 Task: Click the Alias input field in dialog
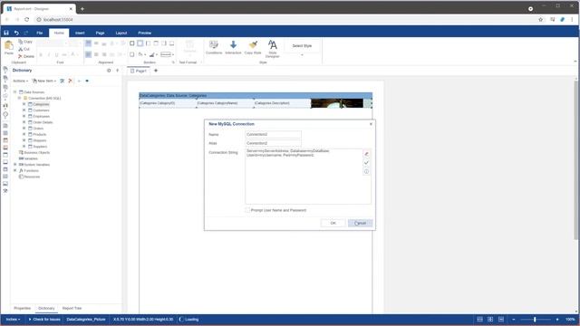point(273,143)
